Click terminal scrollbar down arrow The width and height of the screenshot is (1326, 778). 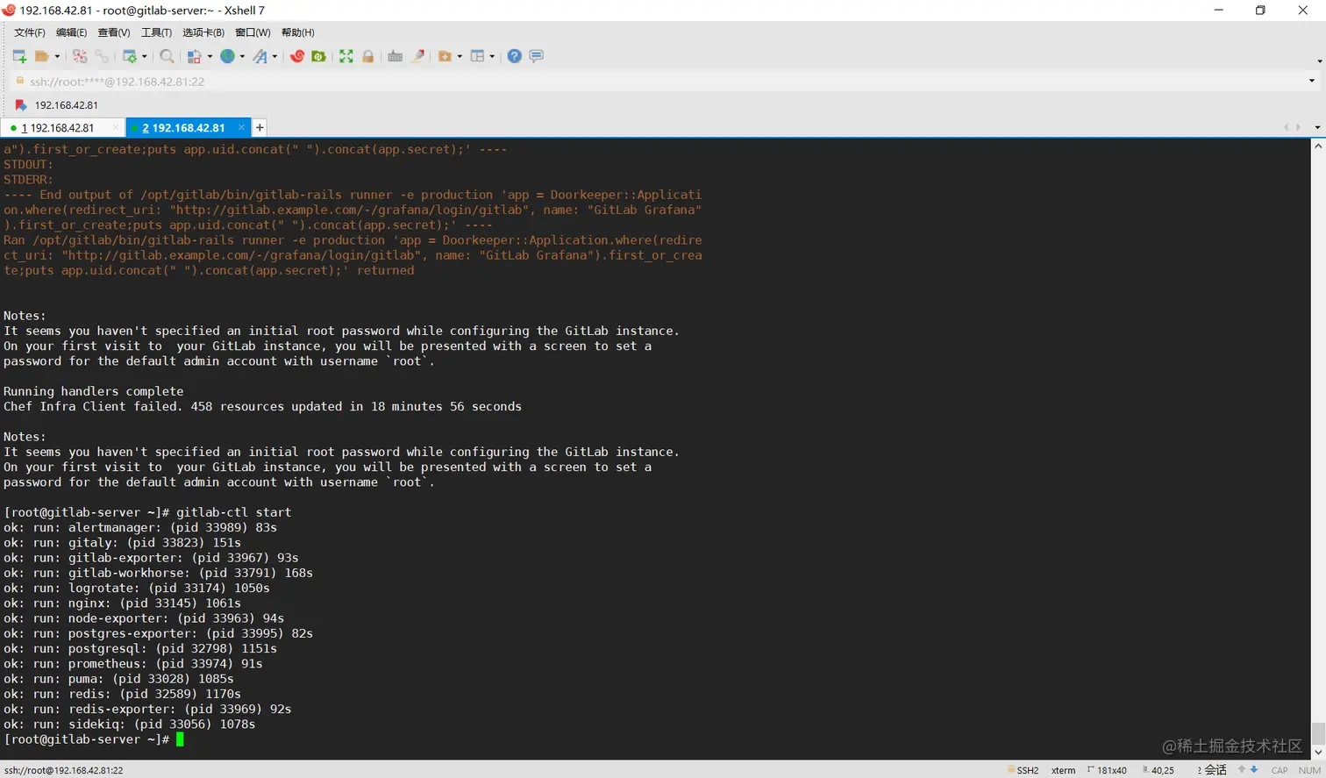coord(1318,753)
